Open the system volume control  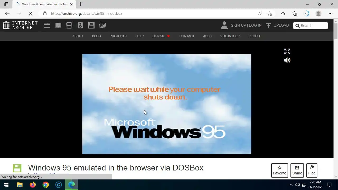pos(298,185)
